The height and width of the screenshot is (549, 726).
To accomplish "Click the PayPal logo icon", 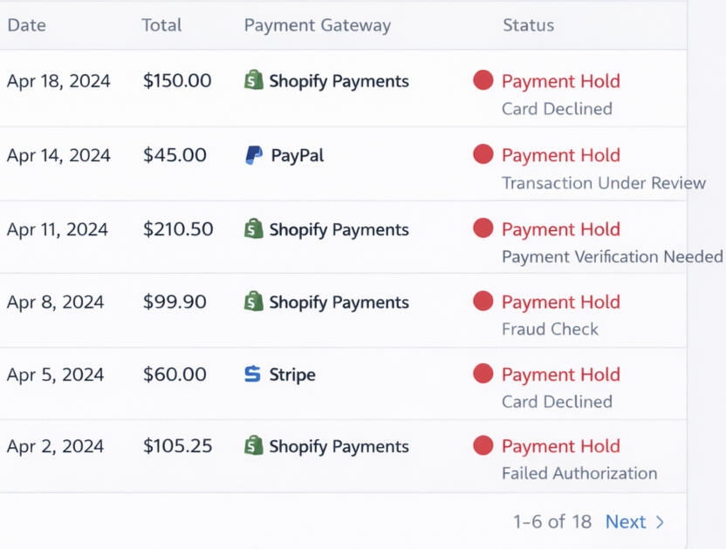I will pyautogui.click(x=254, y=155).
